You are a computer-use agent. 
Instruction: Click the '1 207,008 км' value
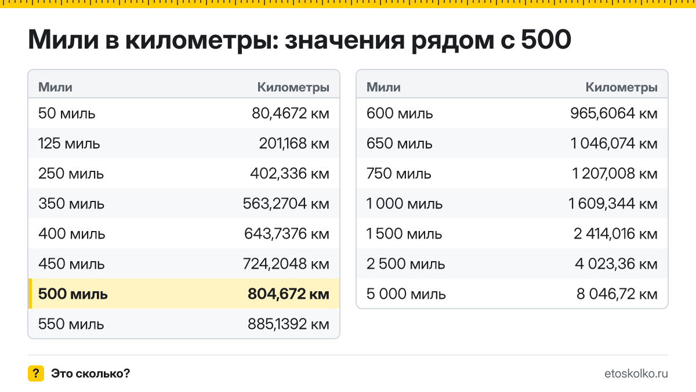[615, 173]
